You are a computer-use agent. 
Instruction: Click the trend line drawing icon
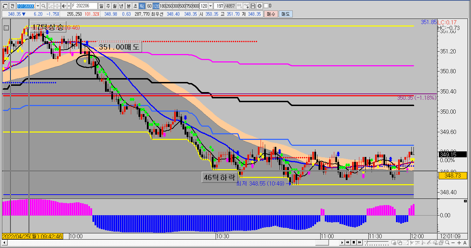click(x=429, y=242)
